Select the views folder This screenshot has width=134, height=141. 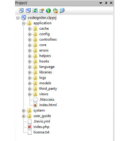[44, 94]
